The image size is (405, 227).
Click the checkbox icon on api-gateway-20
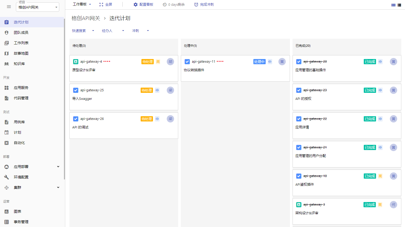point(299,62)
